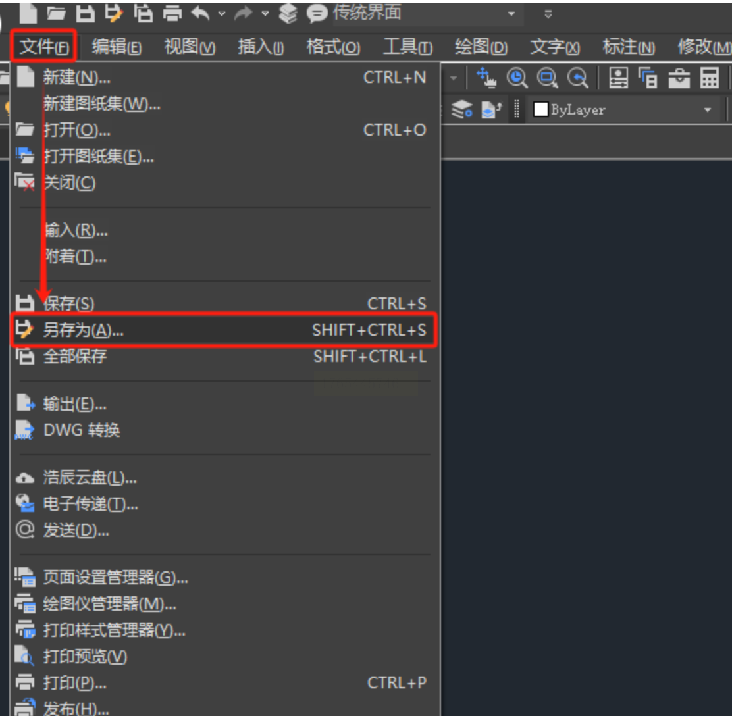Image resolution: width=732 pixels, height=716 pixels.
Task: Choose 页面设置管理器(G)... menu entry
Action: click(225, 578)
